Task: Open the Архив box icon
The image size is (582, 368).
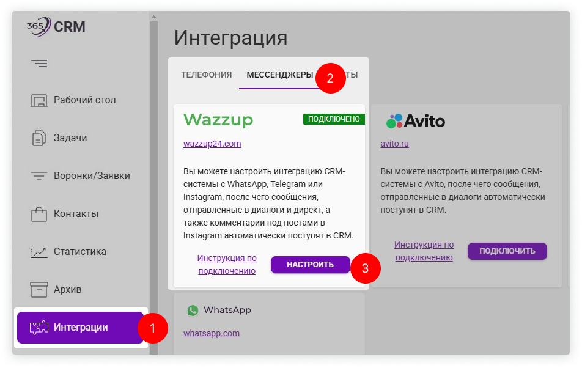Action: 39,290
